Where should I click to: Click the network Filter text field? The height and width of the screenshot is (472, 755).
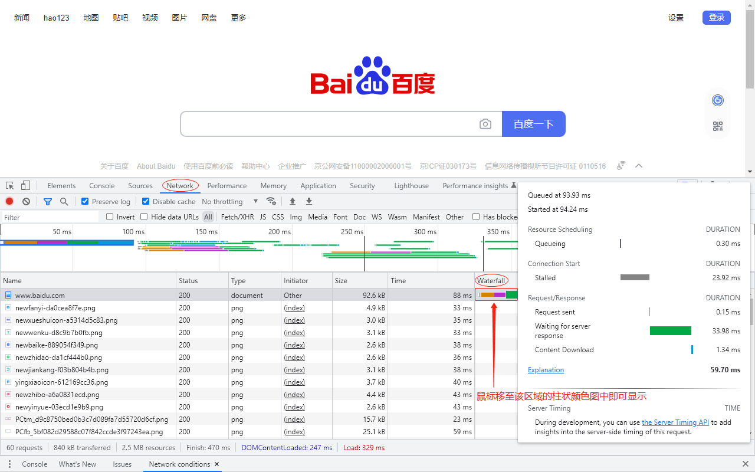pos(50,217)
